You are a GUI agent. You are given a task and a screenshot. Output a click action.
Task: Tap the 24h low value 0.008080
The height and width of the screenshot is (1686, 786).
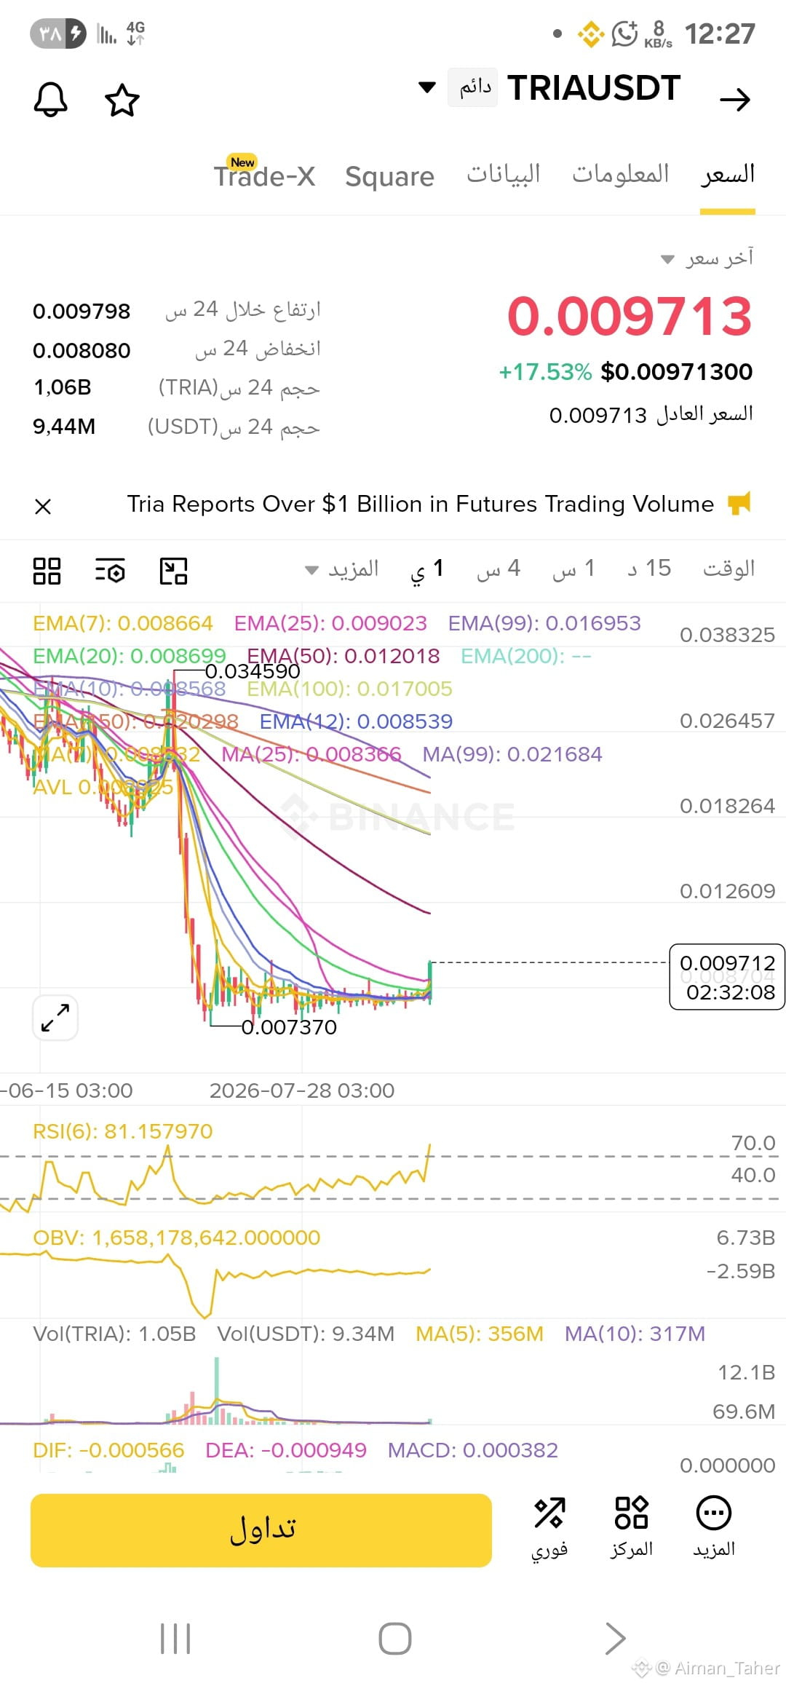click(x=82, y=351)
